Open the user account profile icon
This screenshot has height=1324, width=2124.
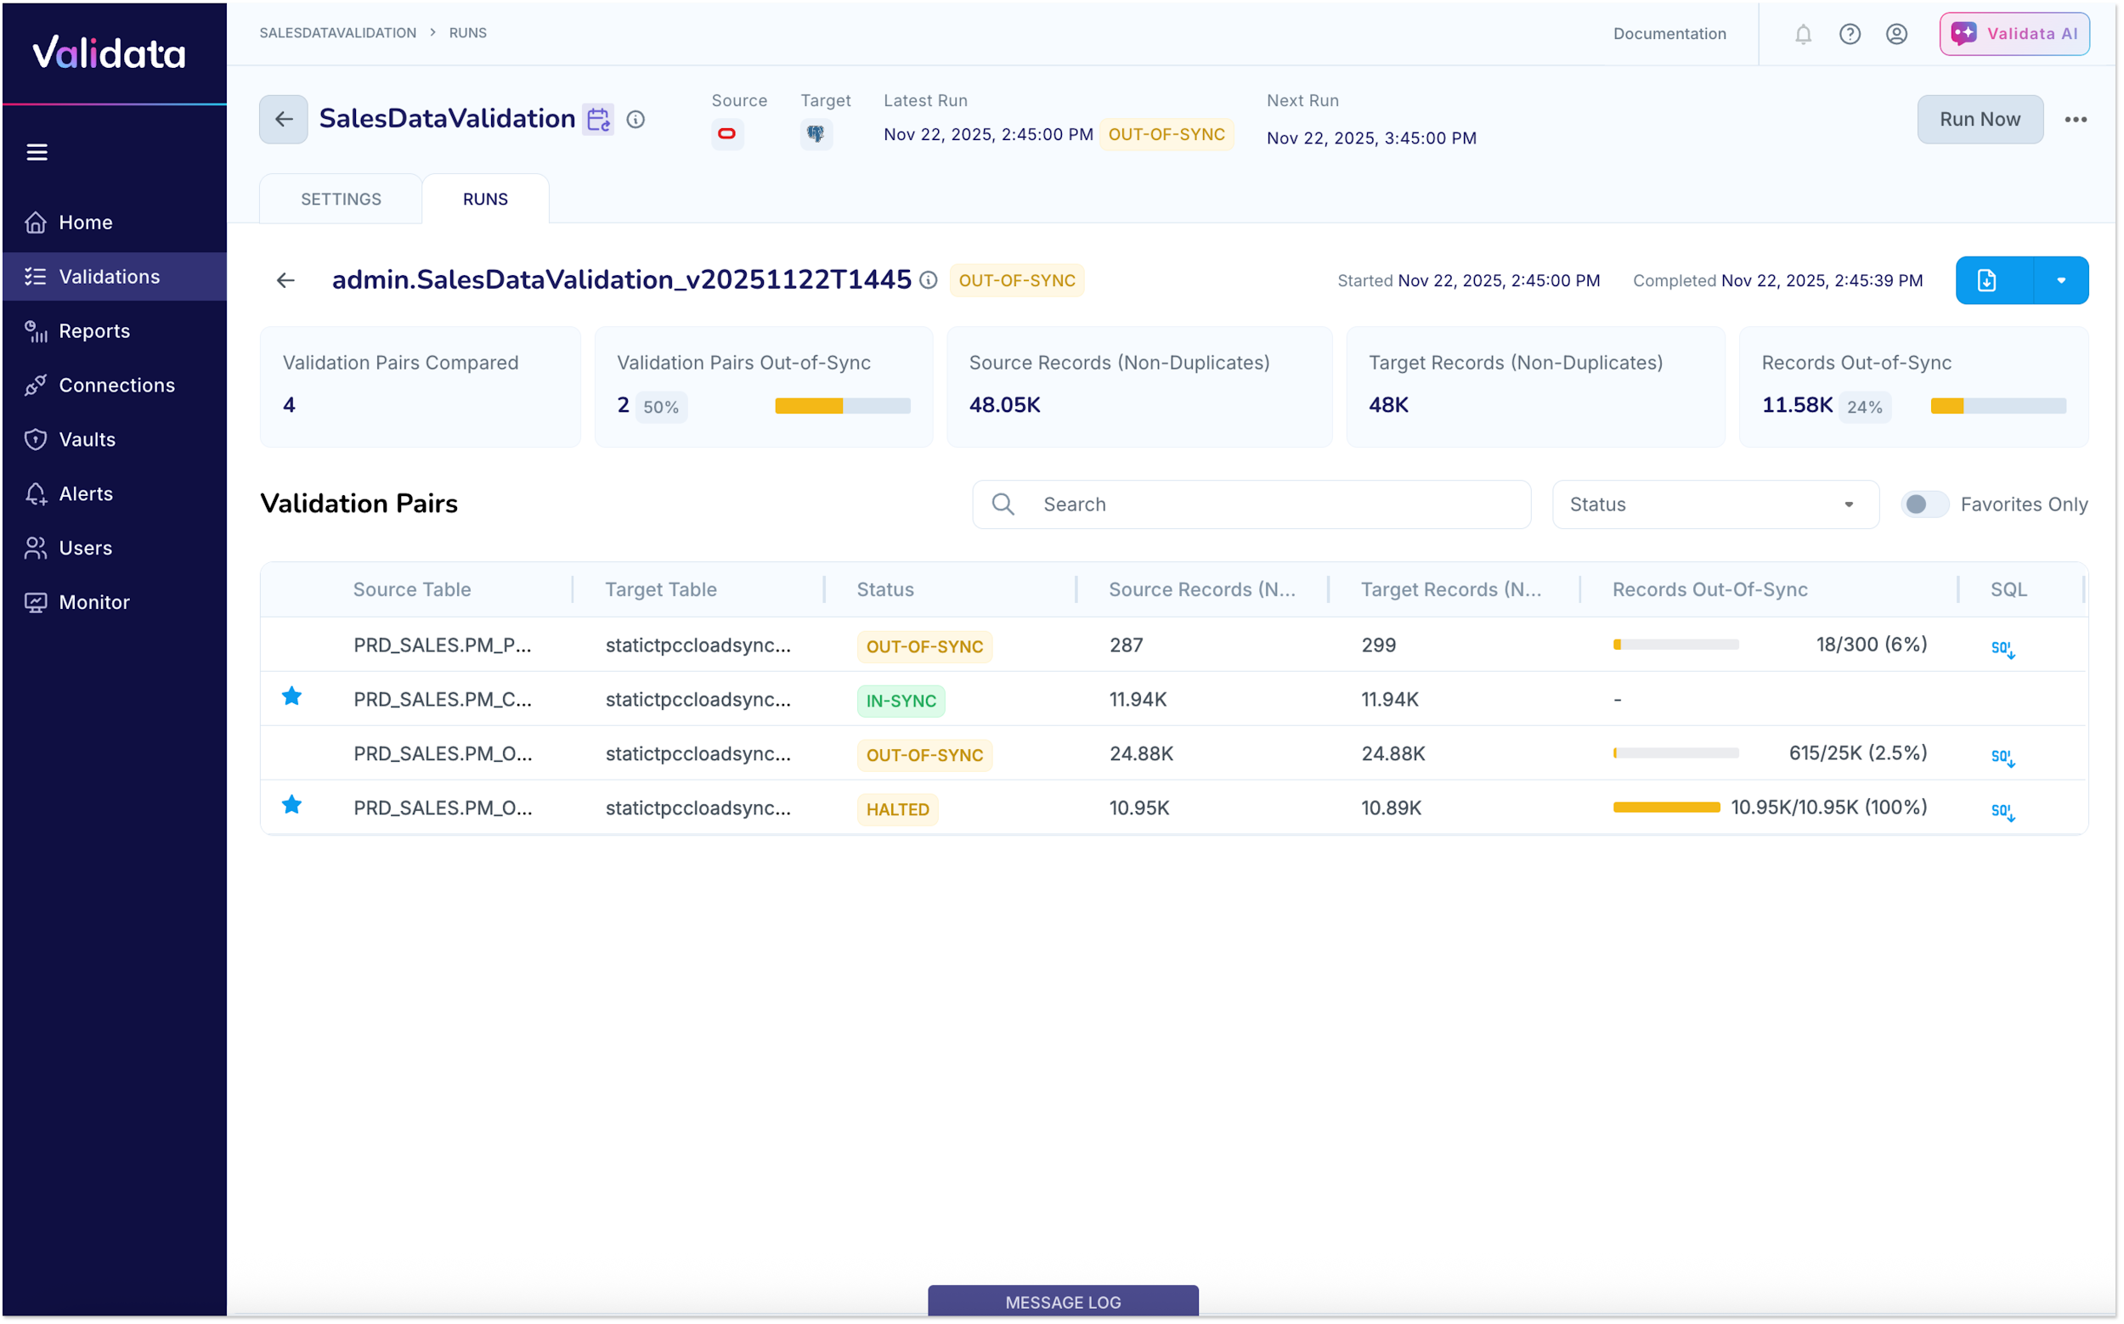[1895, 34]
